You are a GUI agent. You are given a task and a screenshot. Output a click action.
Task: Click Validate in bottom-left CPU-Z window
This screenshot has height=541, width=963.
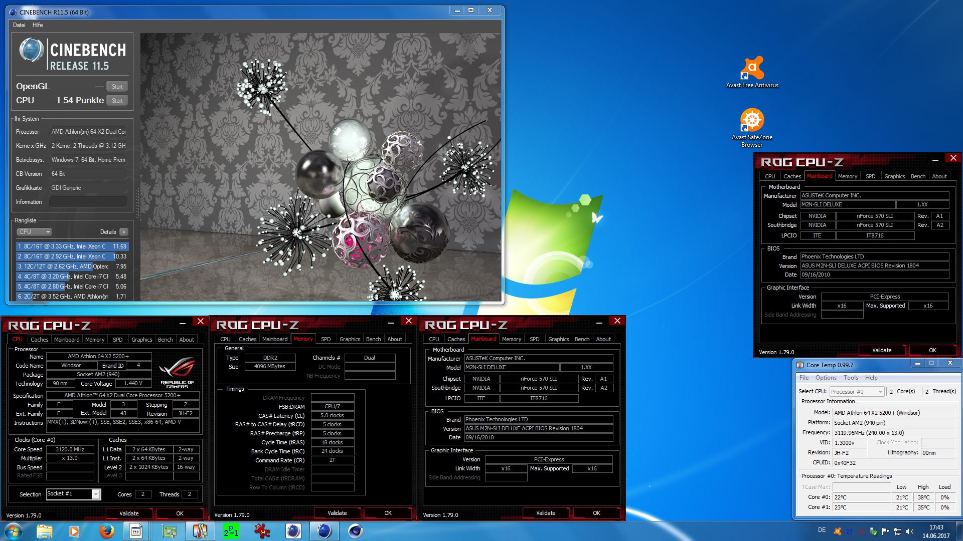click(x=129, y=513)
